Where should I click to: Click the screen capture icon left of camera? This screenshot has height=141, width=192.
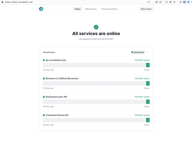pyautogui.click(x=156, y=2)
